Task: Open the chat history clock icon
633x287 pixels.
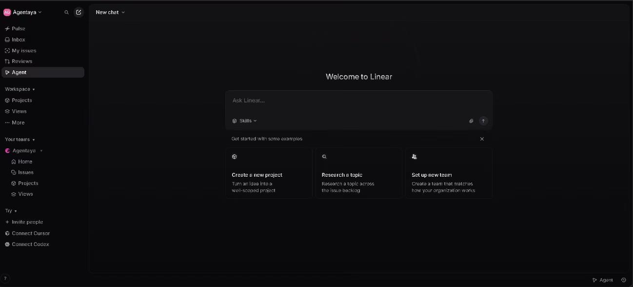Action: [623, 280]
